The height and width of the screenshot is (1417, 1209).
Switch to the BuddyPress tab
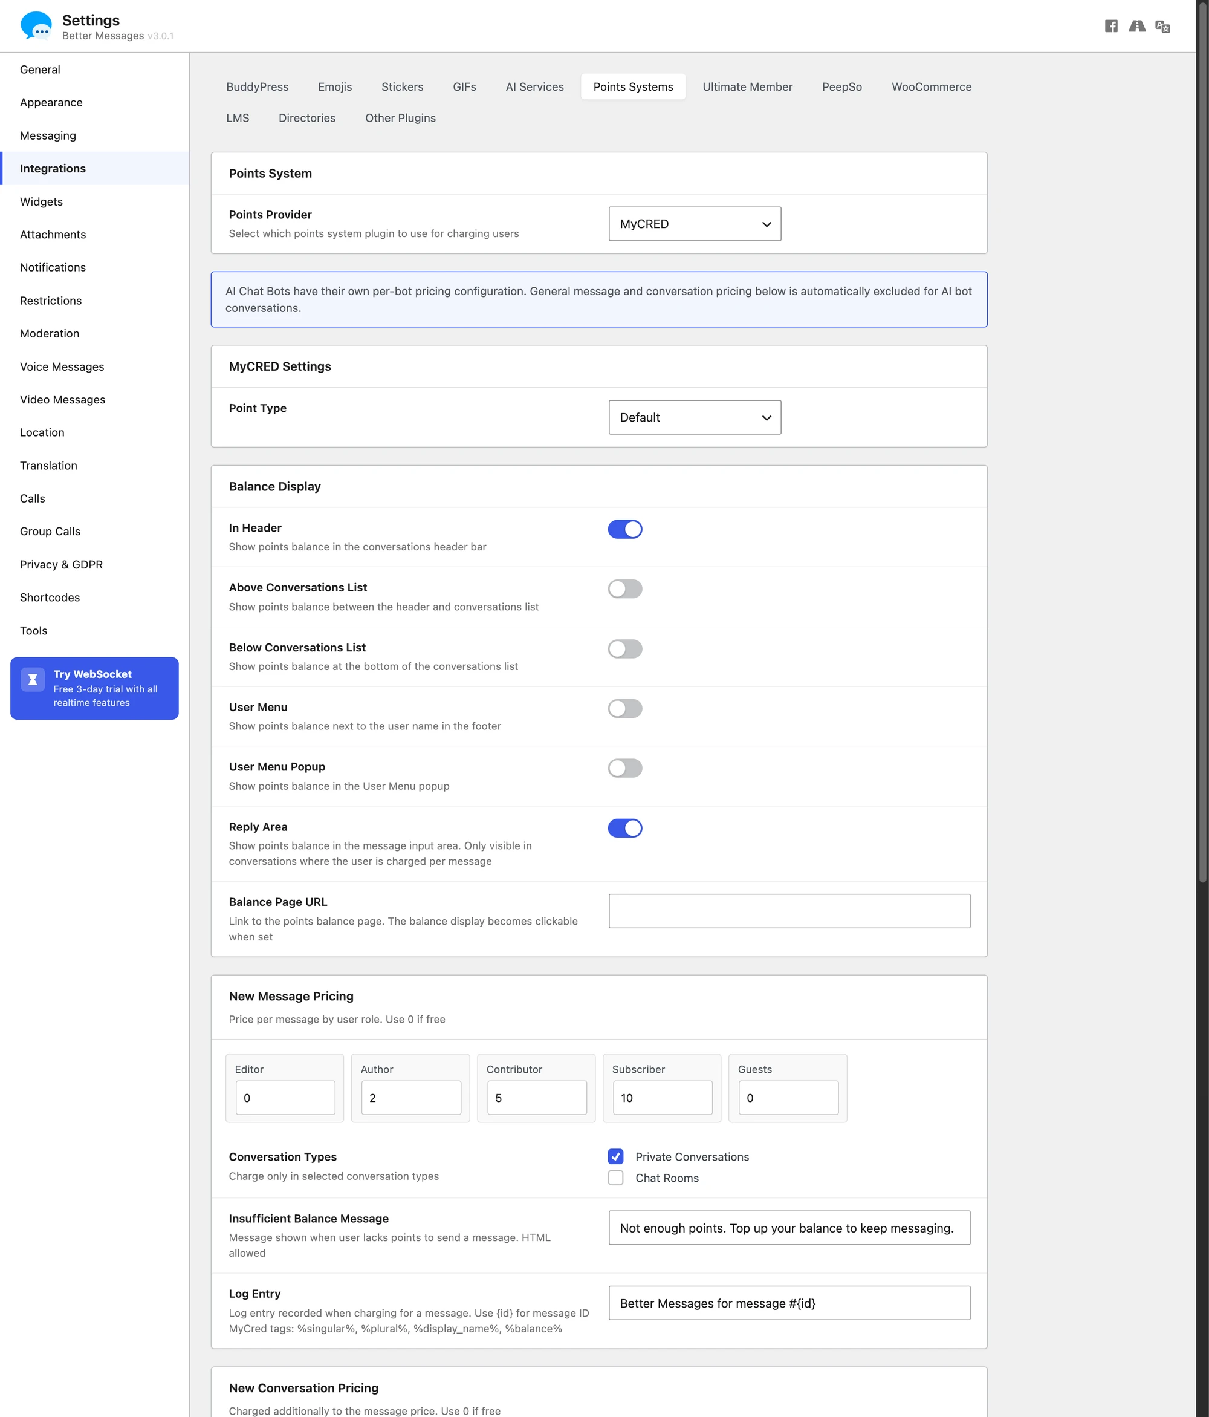click(257, 87)
